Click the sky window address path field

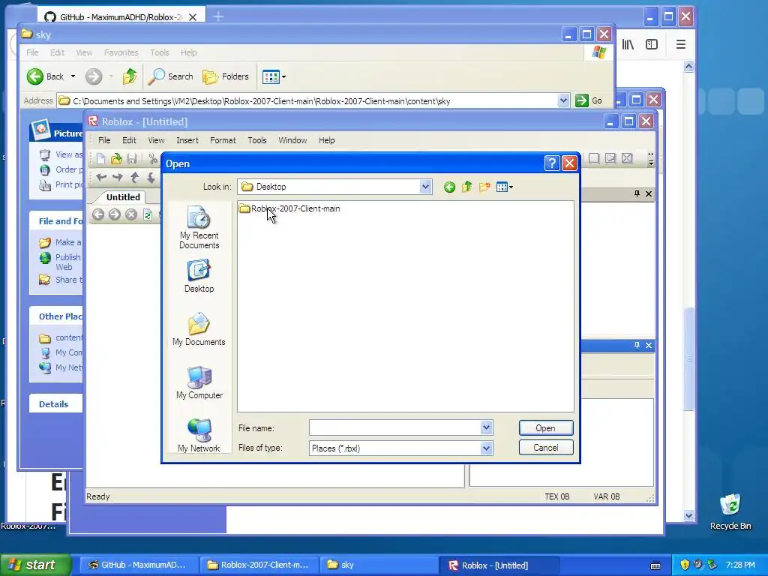(307, 101)
